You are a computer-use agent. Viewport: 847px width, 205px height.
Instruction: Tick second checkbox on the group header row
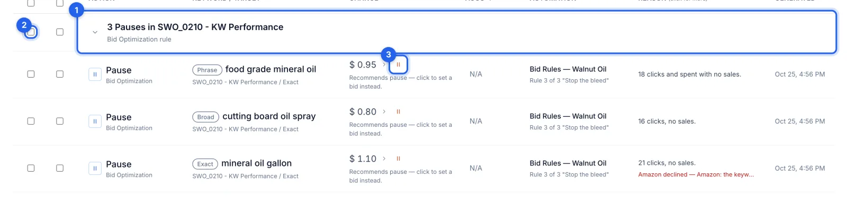[x=60, y=32]
